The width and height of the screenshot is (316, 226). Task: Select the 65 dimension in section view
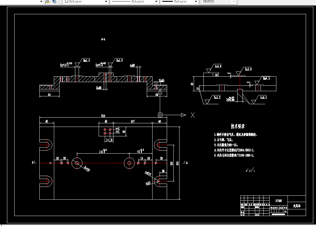[49, 95]
